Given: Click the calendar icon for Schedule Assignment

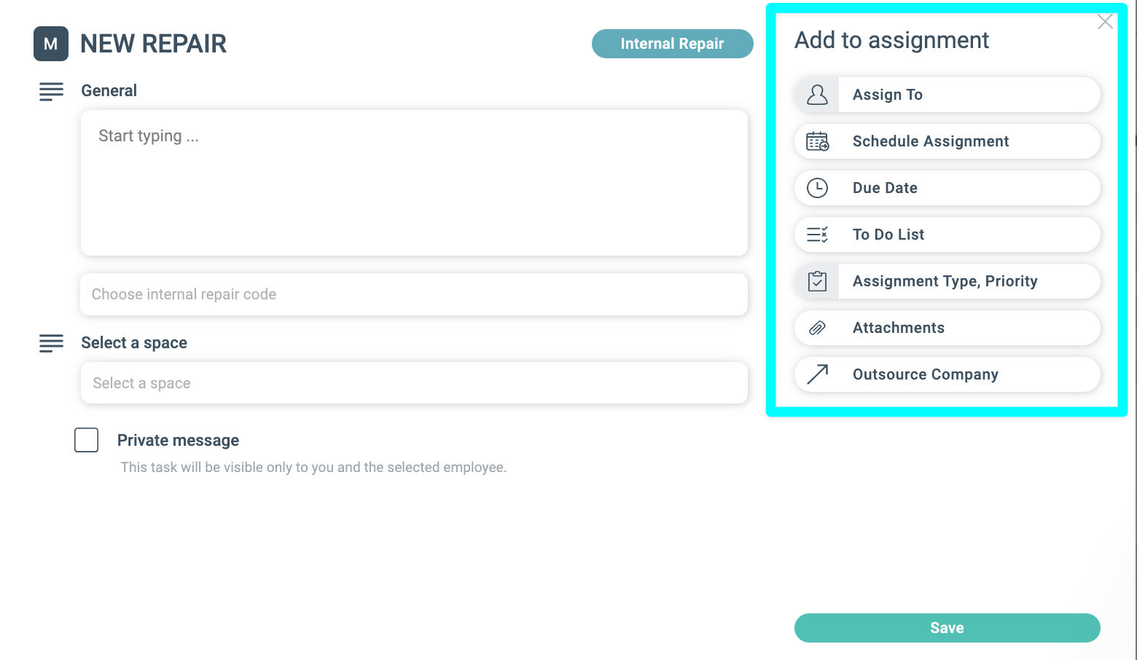Looking at the screenshot, I should pos(817,141).
